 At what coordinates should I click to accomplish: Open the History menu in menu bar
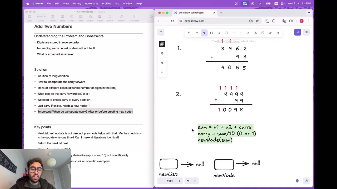click(x=77, y=3)
